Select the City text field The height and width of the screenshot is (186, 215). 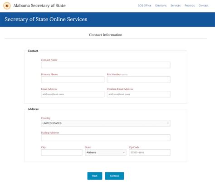[62, 152]
